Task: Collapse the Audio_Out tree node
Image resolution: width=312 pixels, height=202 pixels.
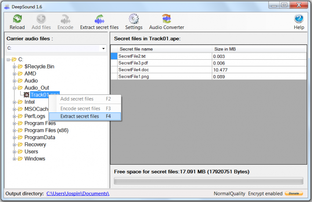Action: (15, 88)
